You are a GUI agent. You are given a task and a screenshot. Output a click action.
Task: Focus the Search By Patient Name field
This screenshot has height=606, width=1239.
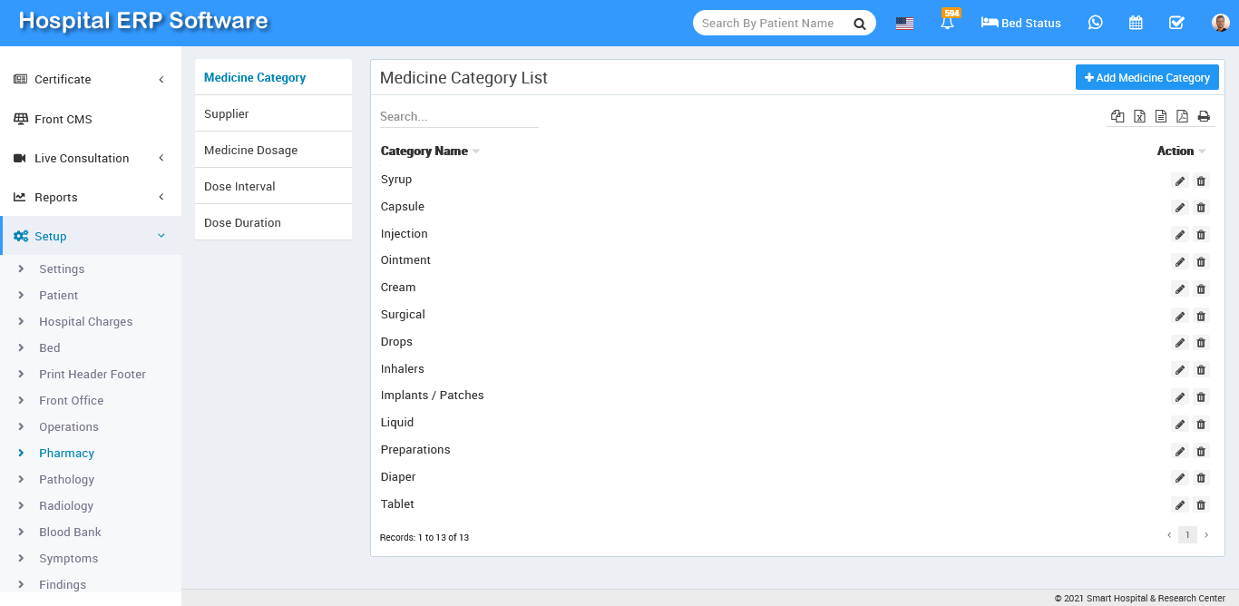click(x=771, y=24)
